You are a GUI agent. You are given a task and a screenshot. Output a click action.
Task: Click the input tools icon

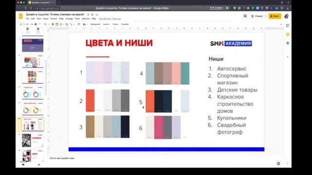(84, 24)
